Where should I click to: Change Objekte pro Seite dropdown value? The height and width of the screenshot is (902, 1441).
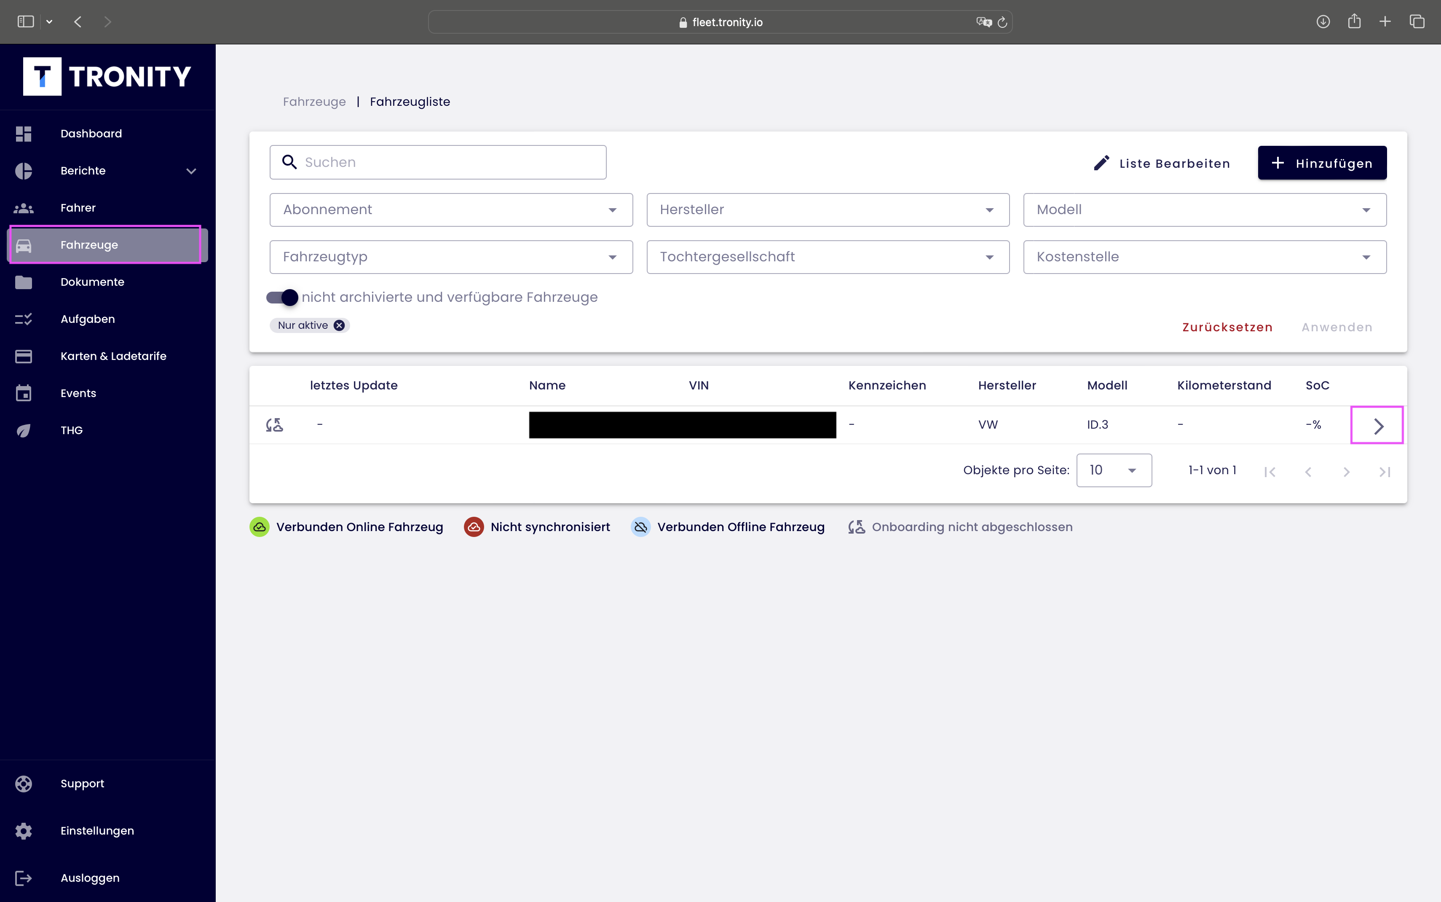click(x=1113, y=470)
